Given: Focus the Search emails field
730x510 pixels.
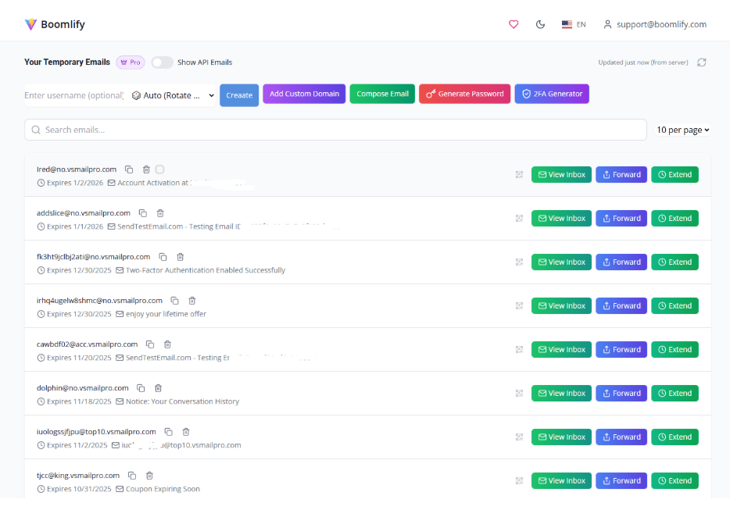Looking at the screenshot, I should [336, 130].
